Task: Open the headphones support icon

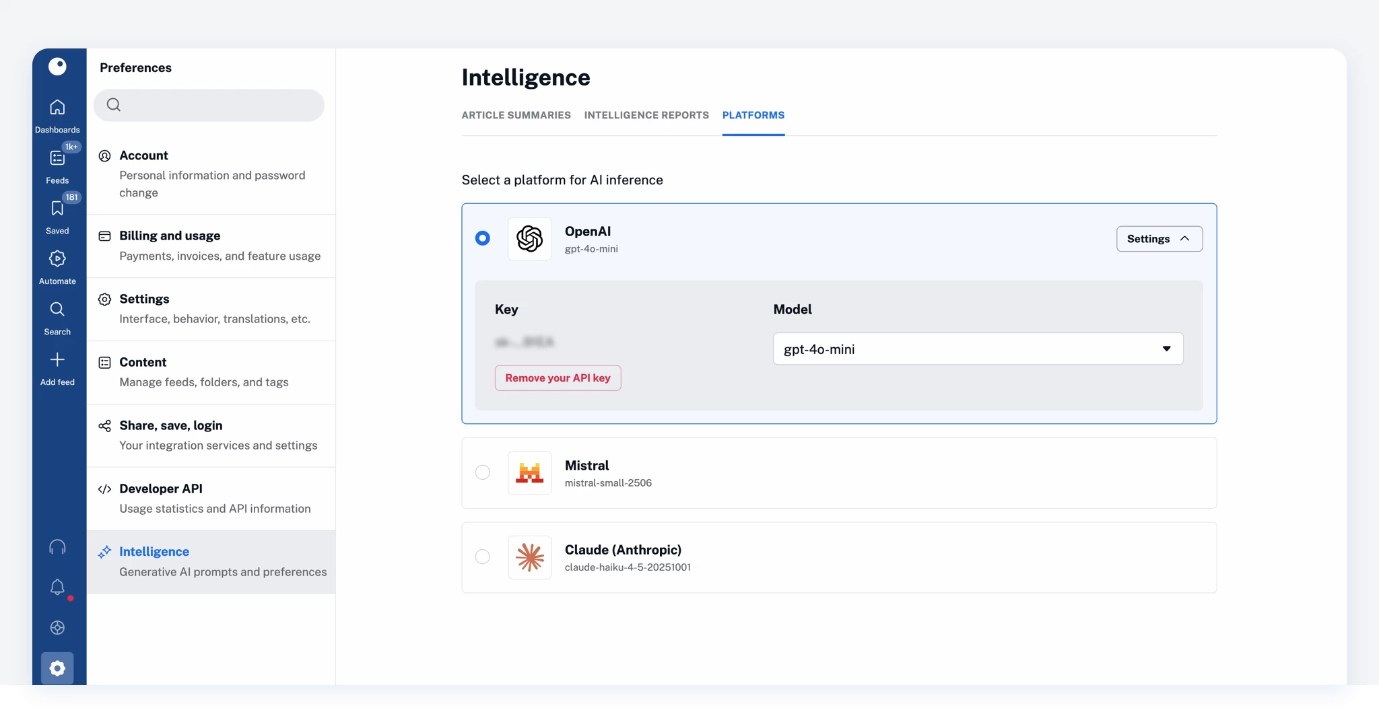Action: pyautogui.click(x=57, y=547)
